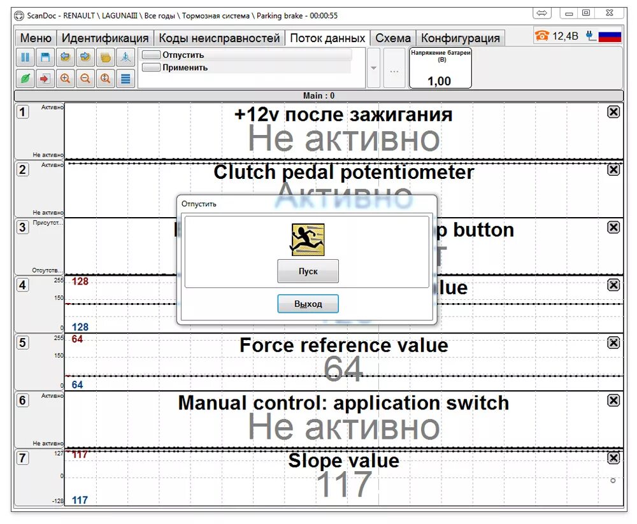Click the blue power plug icon
The width and height of the screenshot is (637, 524).
coord(590,36)
